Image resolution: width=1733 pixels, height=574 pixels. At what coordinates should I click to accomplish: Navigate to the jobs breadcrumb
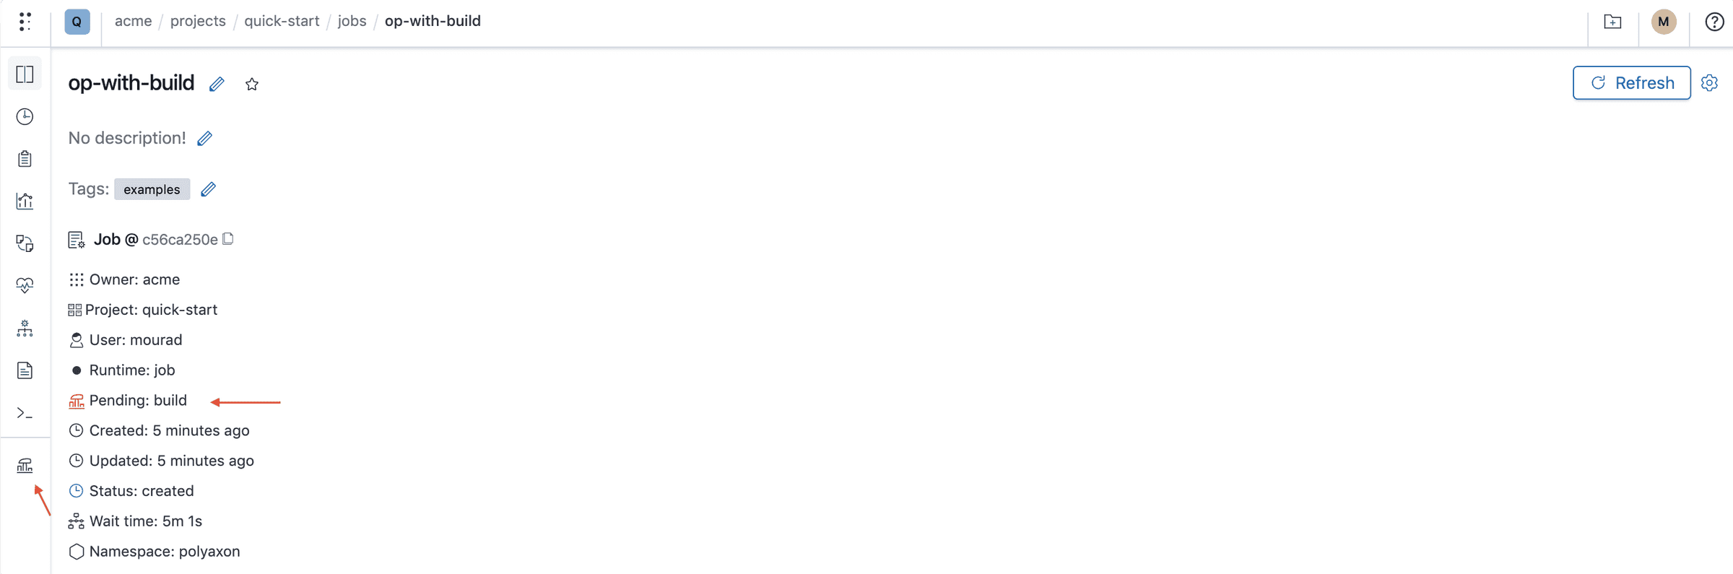coord(352,21)
